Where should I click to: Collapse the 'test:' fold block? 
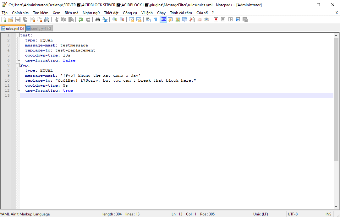(18, 35)
